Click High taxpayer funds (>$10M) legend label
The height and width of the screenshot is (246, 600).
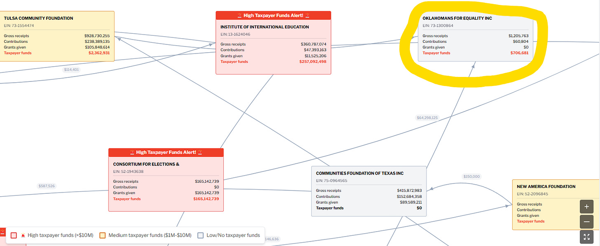(x=61, y=235)
